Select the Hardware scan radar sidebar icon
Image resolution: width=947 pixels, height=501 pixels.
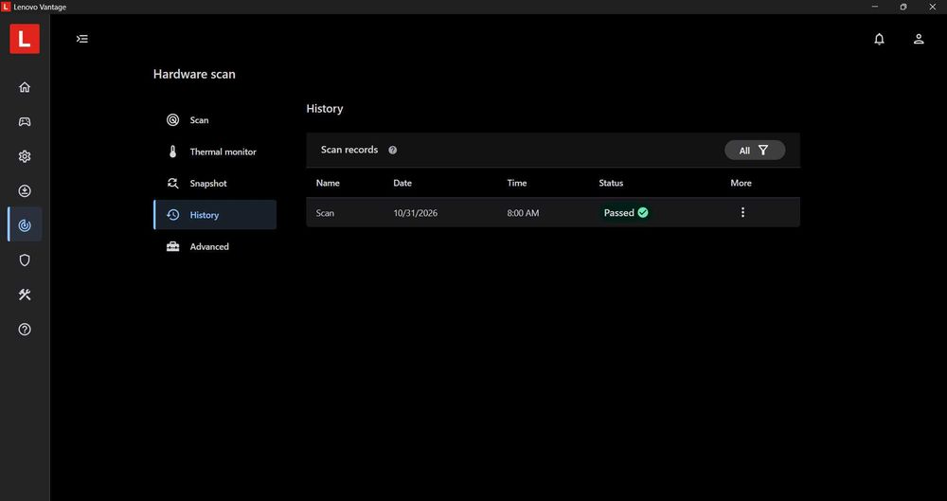pyautogui.click(x=25, y=225)
